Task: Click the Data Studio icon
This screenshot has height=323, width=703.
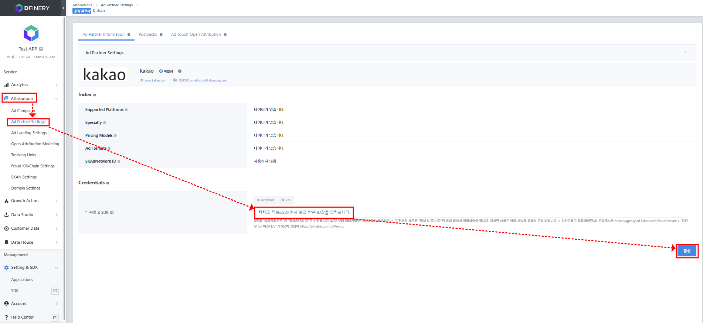Action: pos(6,215)
